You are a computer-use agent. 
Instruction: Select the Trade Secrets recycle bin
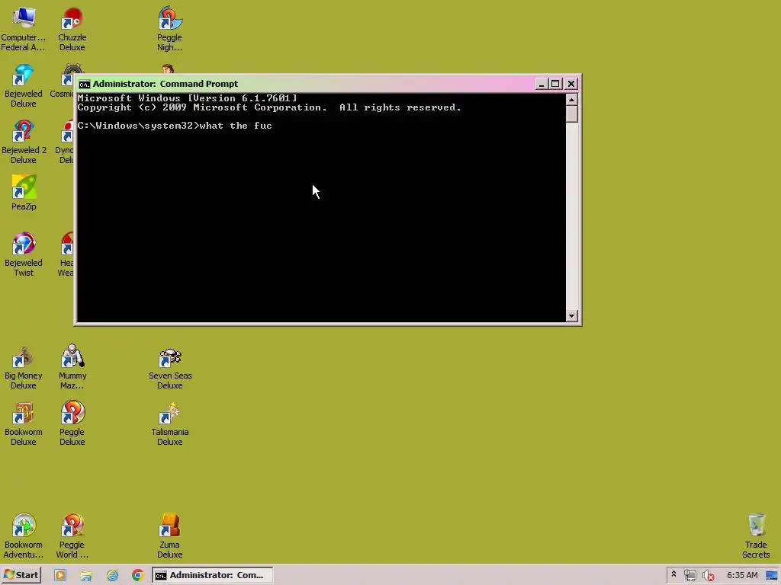[x=756, y=537]
